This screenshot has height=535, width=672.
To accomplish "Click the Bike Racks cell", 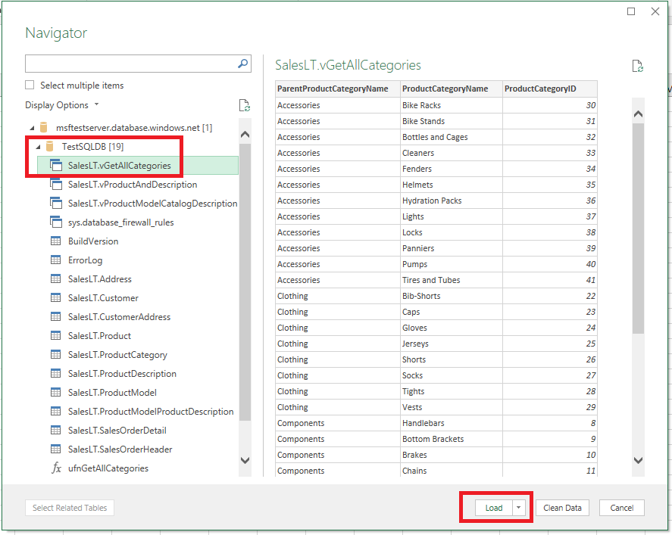I will pyautogui.click(x=451, y=105).
